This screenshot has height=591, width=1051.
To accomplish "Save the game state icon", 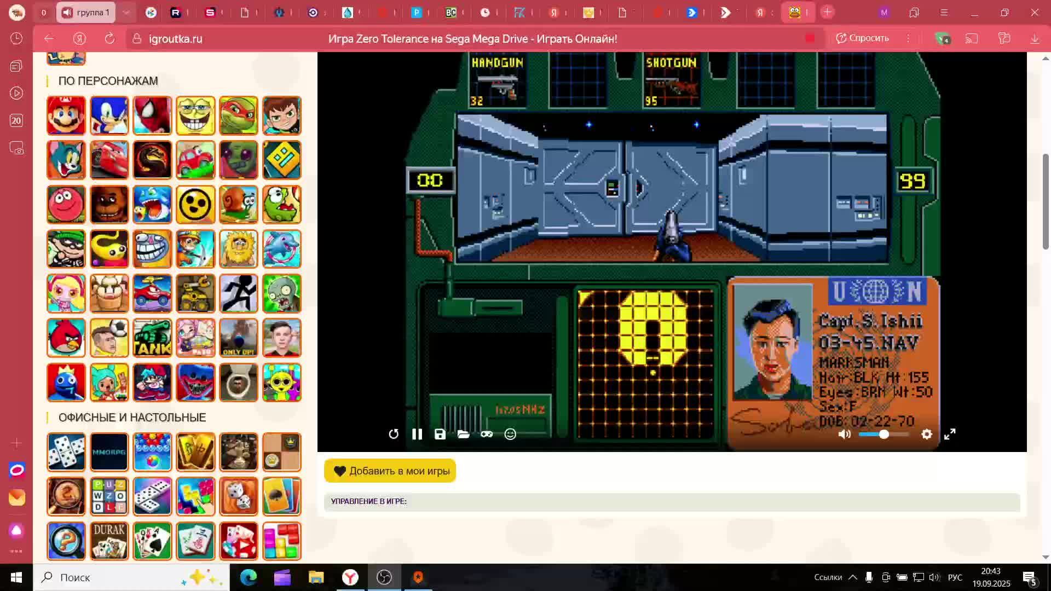I will [440, 434].
